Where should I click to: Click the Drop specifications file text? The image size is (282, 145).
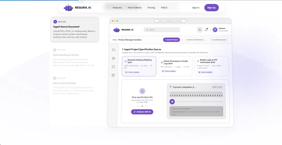[x=142, y=97]
